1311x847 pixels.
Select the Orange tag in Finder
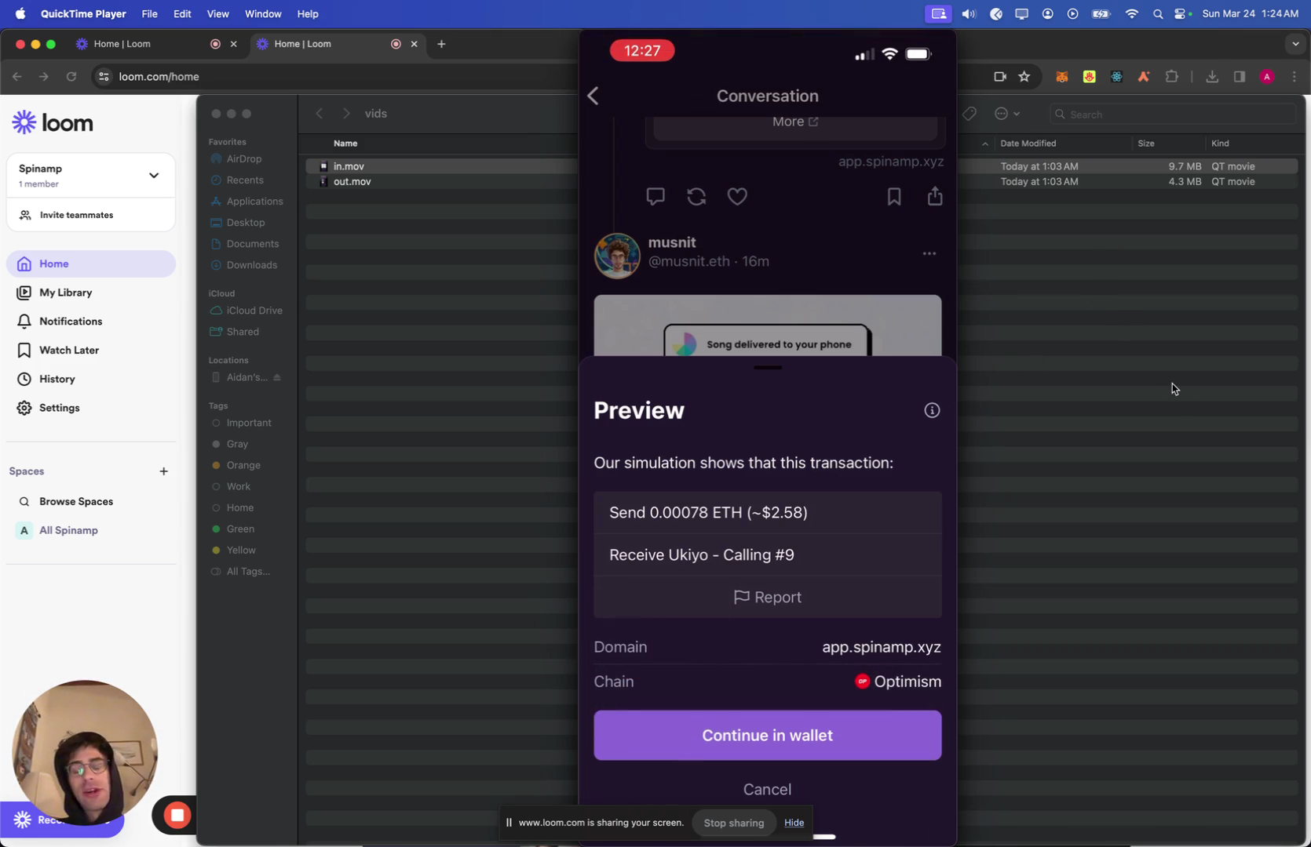tap(243, 465)
